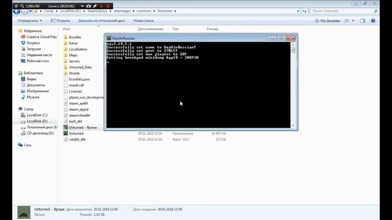
Task: Open Explorer help via the blue question icon
Action: [373, 21]
